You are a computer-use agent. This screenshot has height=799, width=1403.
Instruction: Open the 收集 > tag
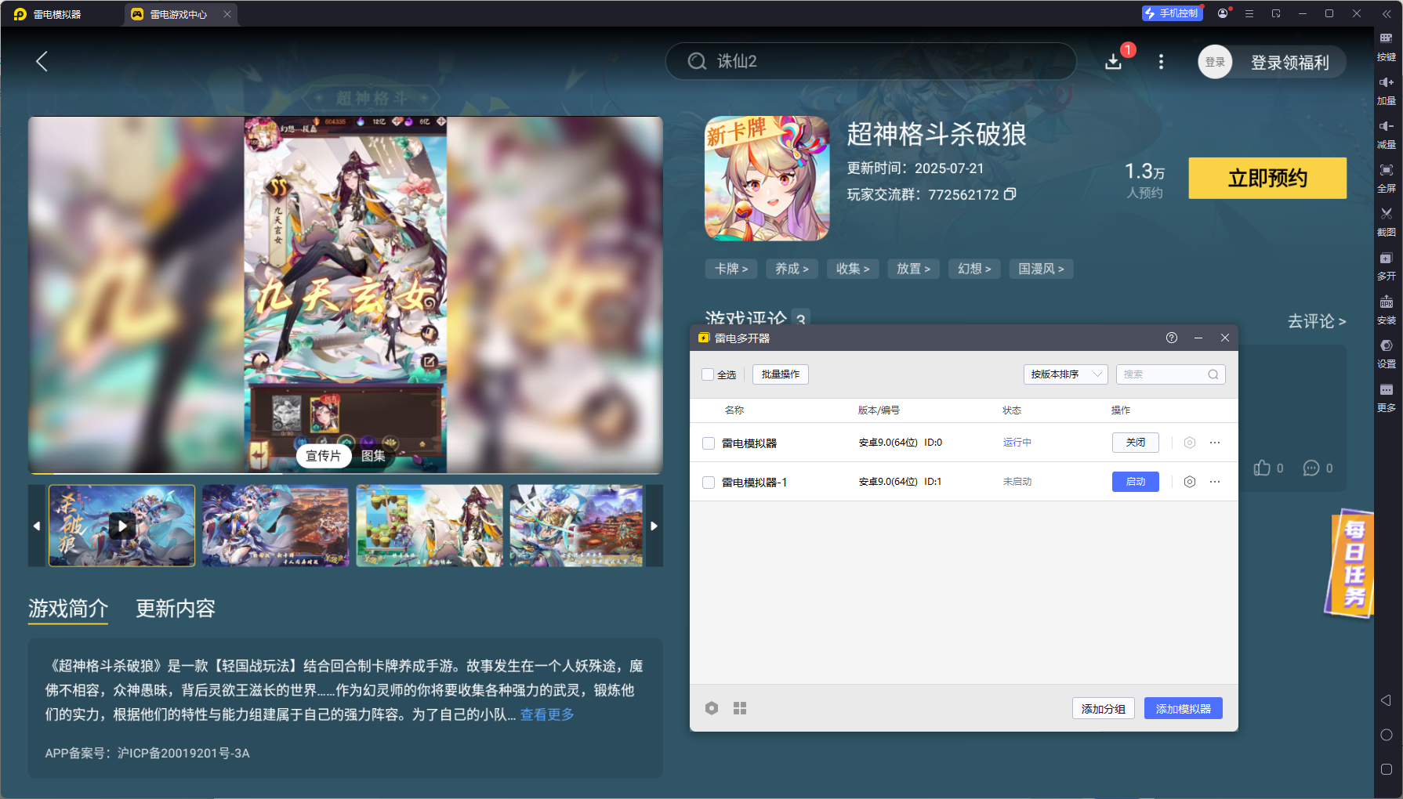(x=853, y=269)
